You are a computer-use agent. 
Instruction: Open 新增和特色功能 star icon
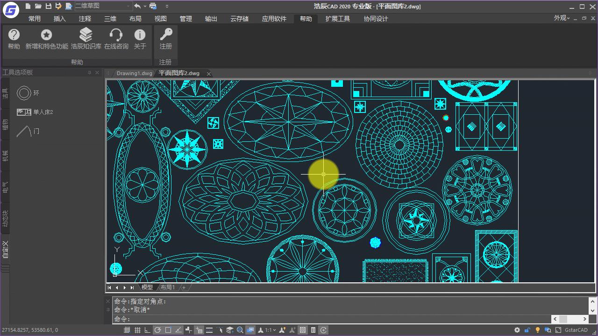(x=46, y=35)
